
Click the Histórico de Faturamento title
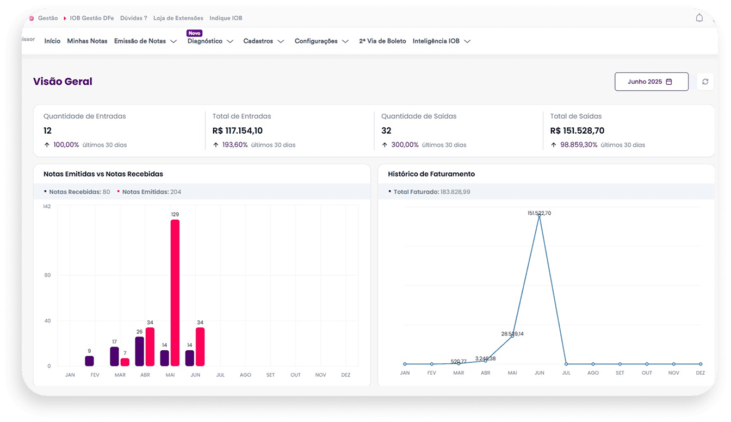coord(431,174)
